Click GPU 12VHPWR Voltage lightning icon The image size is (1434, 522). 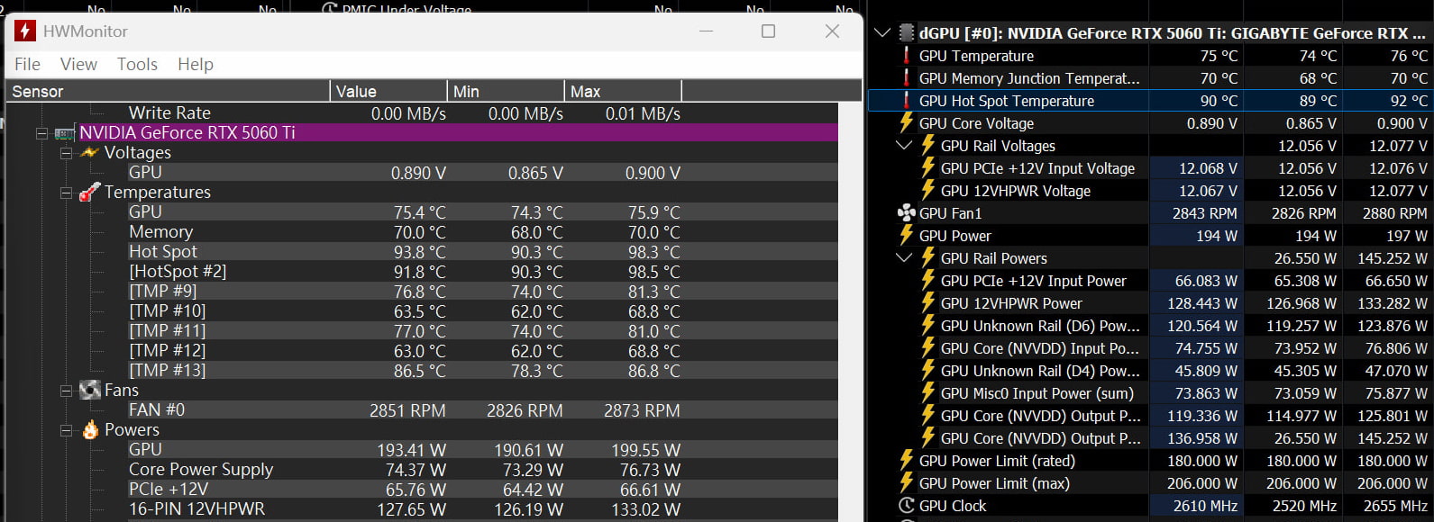pos(928,191)
